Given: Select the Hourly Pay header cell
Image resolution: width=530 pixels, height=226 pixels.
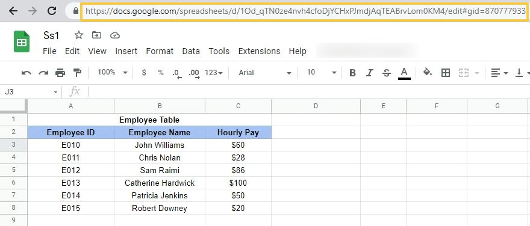Looking at the screenshot, I should [x=238, y=132].
